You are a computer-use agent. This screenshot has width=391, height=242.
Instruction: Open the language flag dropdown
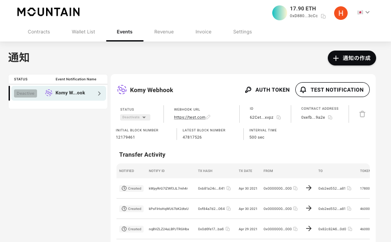point(363,13)
